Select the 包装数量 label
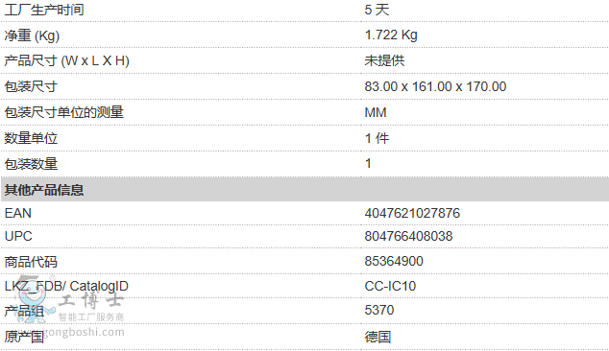The height and width of the screenshot is (351, 609). [31, 164]
